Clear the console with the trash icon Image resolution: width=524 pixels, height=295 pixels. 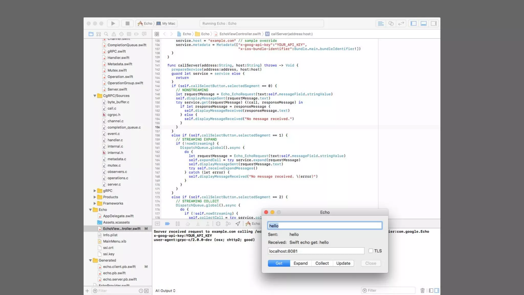pos(422,290)
